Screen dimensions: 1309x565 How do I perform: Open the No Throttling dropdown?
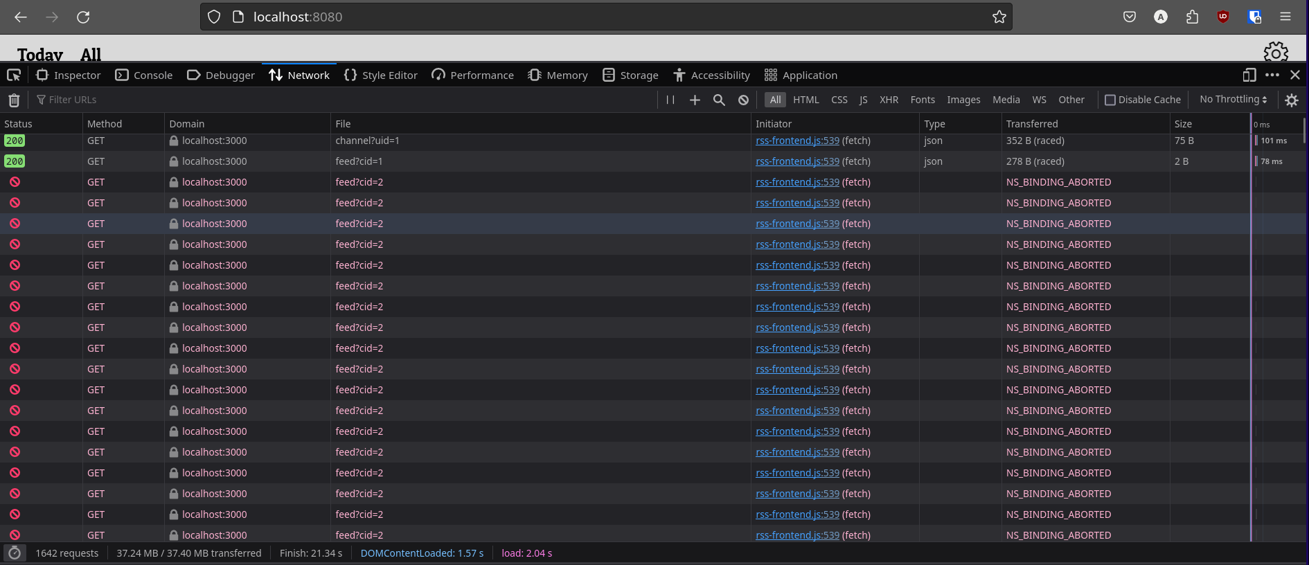tap(1233, 99)
